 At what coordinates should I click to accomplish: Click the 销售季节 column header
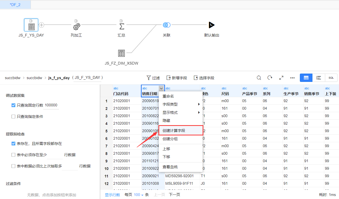[x=314, y=91]
